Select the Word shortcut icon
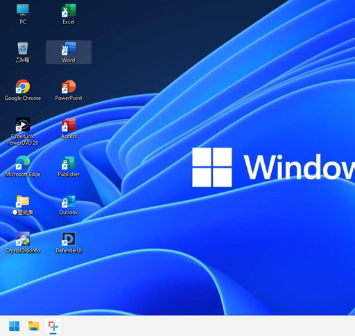The width and height of the screenshot is (355, 336). point(69,48)
